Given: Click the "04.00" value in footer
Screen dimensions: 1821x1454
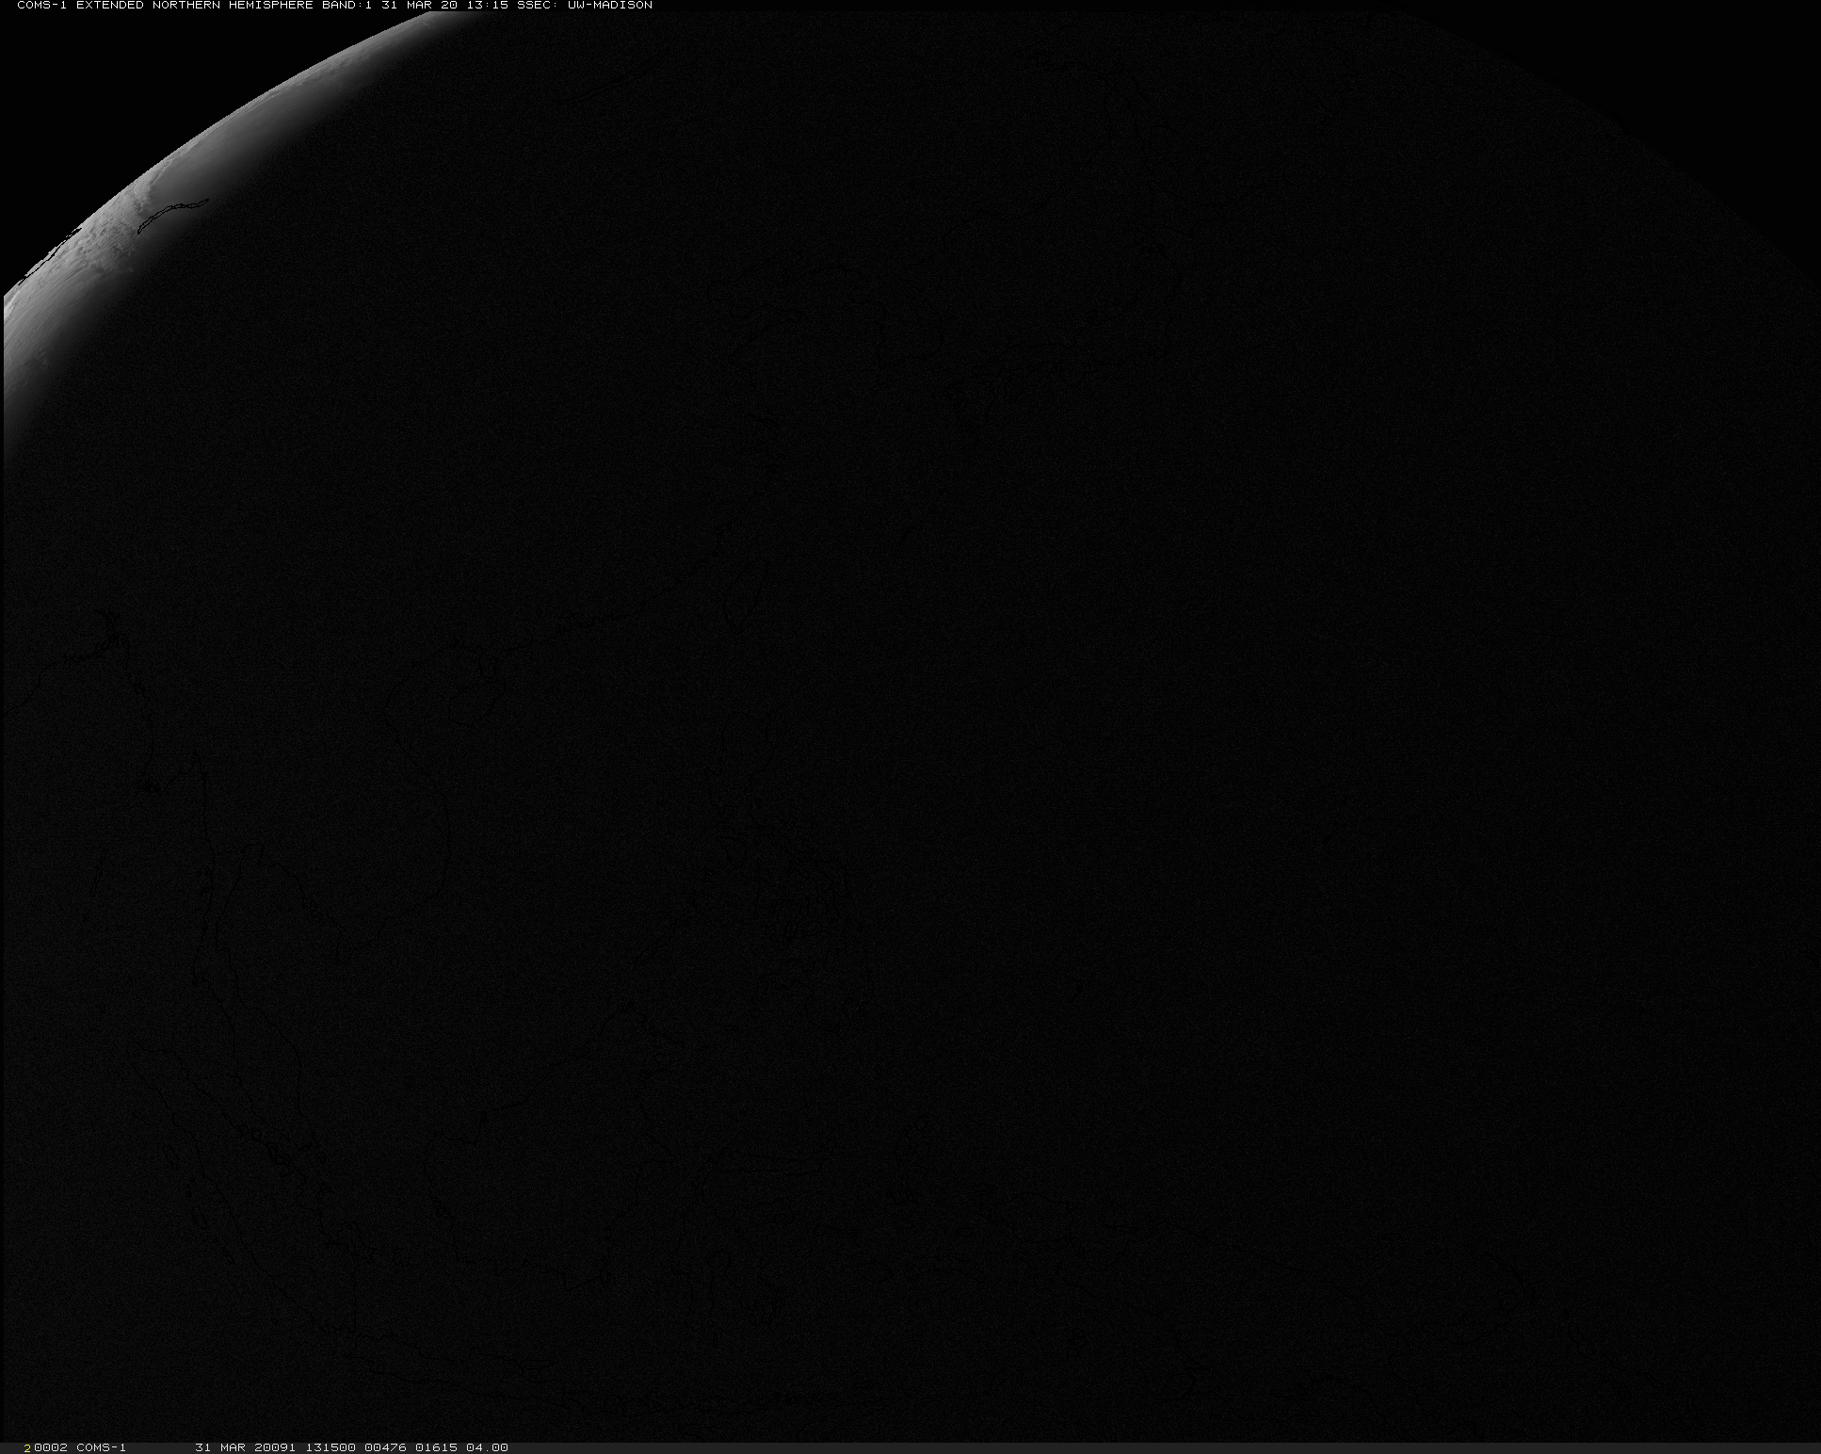Looking at the screenshot, I should pos(487,1447).
